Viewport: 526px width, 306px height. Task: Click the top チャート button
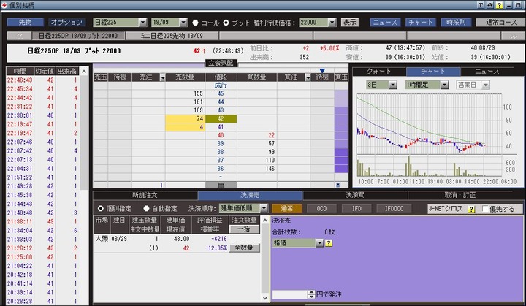point(421,22)
